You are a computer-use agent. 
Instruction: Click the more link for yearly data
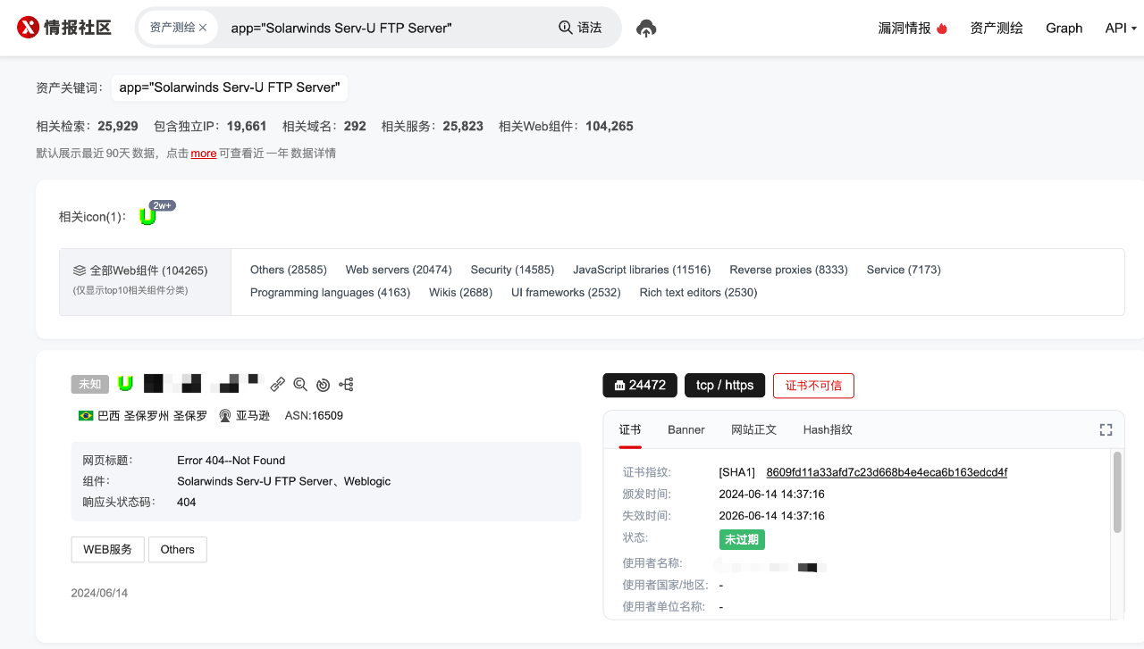tap(204, 154)
